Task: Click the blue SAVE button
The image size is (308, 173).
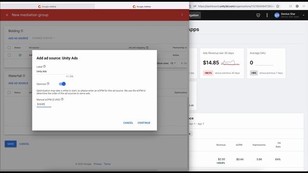Action: tap(11, 144)
